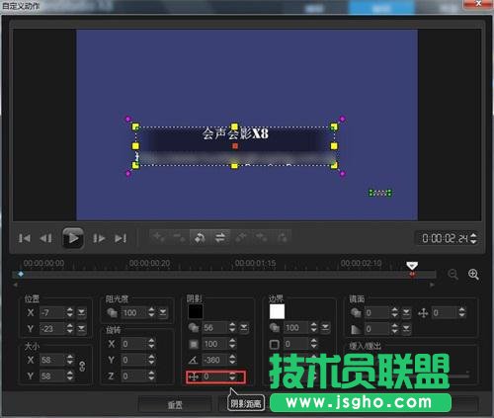The width and height of the screenshot is (494, 418).
Task: Open the position Y ease dropdown
Action: pyautogui.click(x=81, y=328)
